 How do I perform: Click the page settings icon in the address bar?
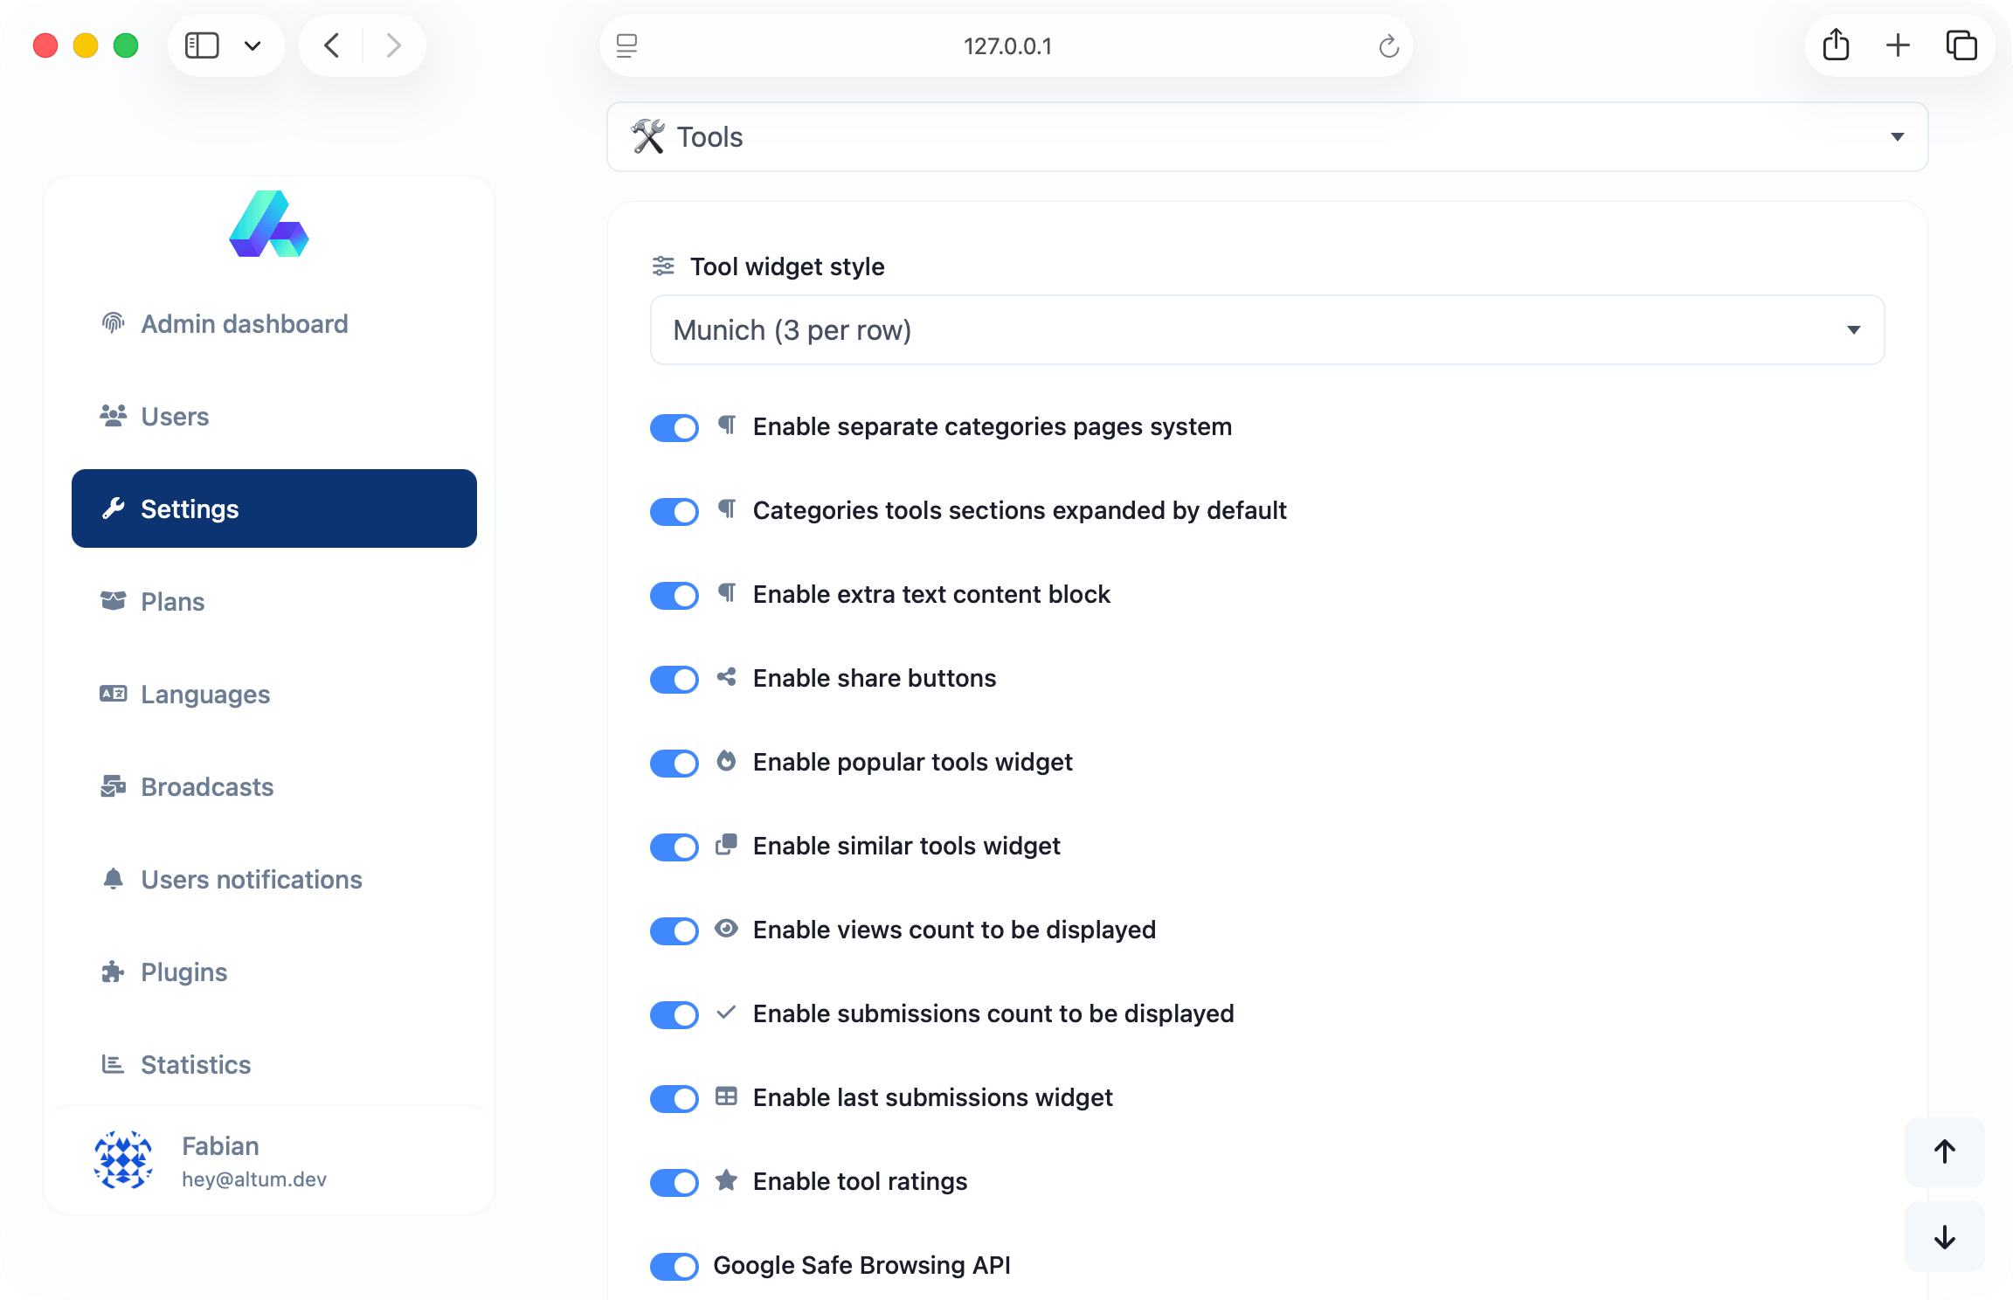click(626, 45)
